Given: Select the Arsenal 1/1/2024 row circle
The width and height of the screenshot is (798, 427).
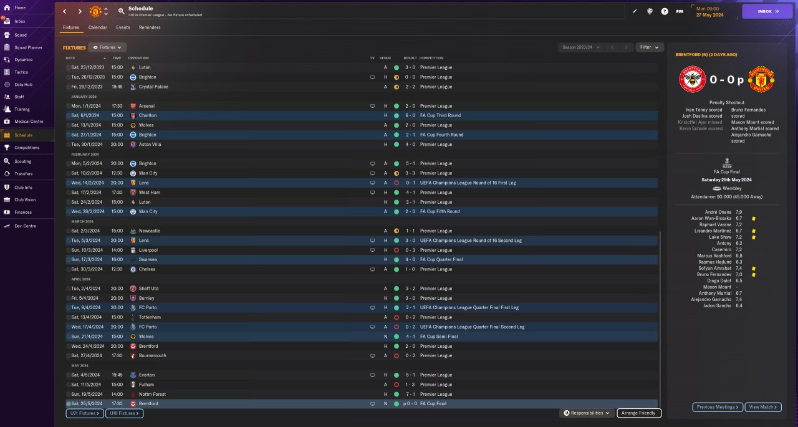Looking at the screenshot, I should pyautogui.click(x=69, y=106).
